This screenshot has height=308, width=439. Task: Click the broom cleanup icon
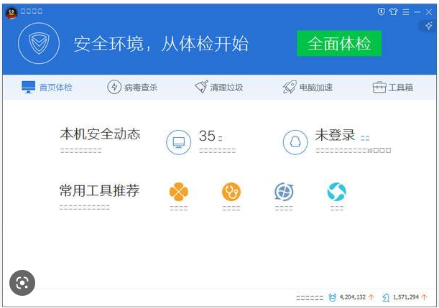pos(201,87)
